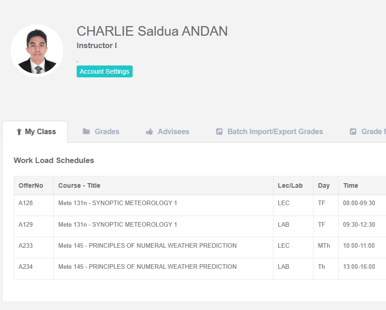Click the Time column header

[x=351, y=185]
